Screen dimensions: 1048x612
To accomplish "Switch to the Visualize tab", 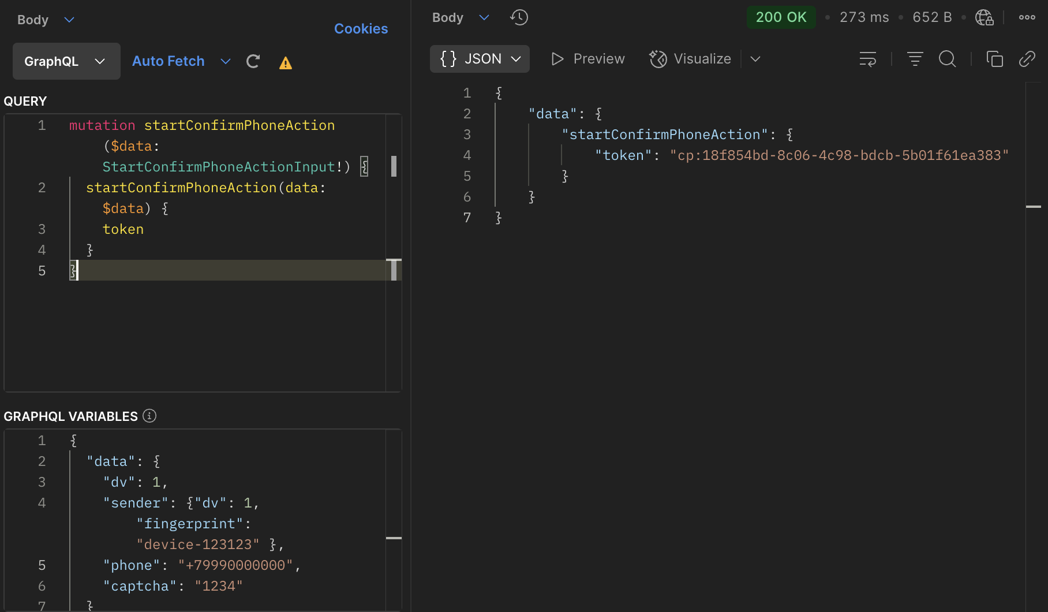I will (690, 59).
